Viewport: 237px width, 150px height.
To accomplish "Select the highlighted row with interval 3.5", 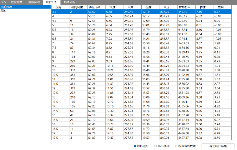I will 141,12.
